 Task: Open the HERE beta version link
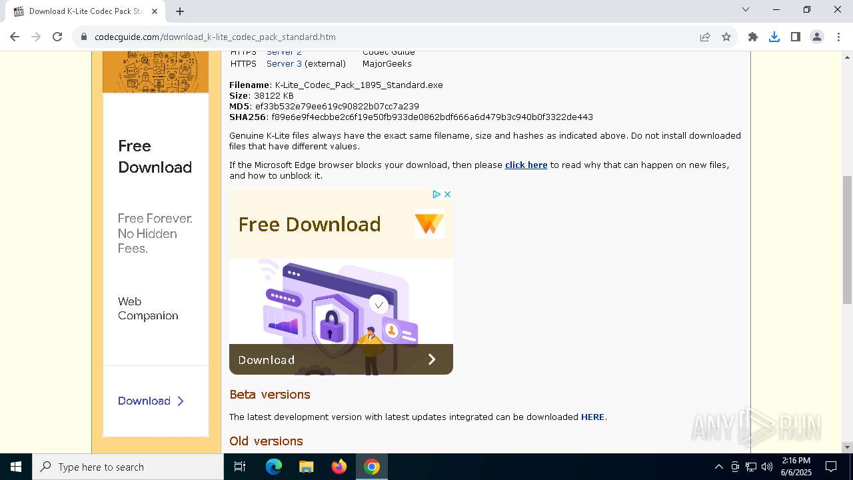click(592, 417)
